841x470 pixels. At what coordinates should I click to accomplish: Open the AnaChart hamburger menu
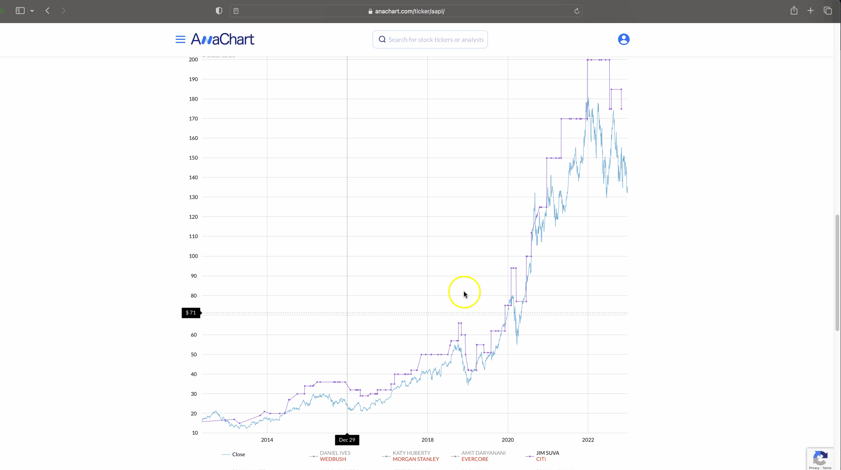point(180,39)
